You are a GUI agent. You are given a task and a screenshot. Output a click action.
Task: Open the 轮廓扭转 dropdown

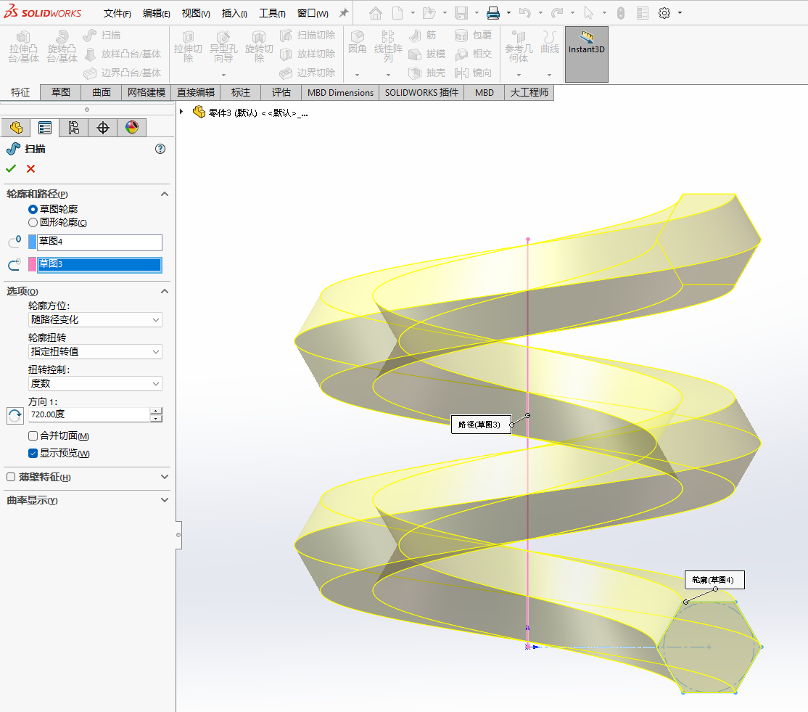[95, 351]
